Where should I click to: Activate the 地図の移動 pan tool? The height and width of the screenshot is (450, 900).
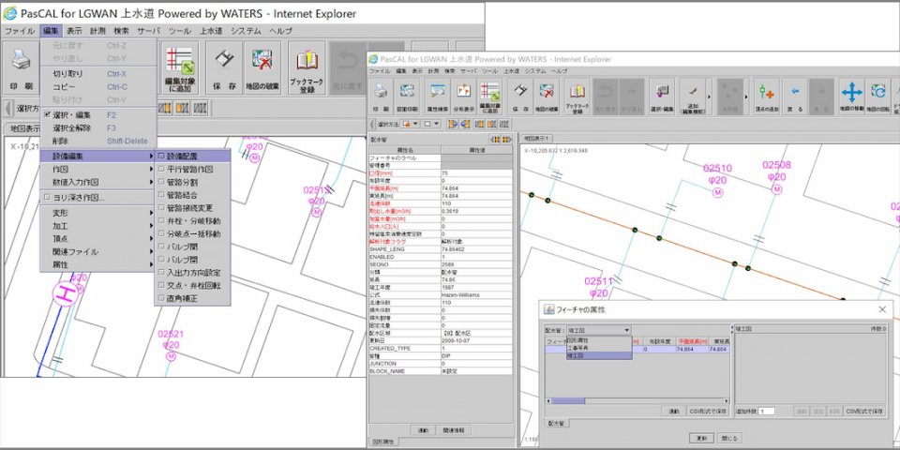pyautogui.click(x=851, y=96)
